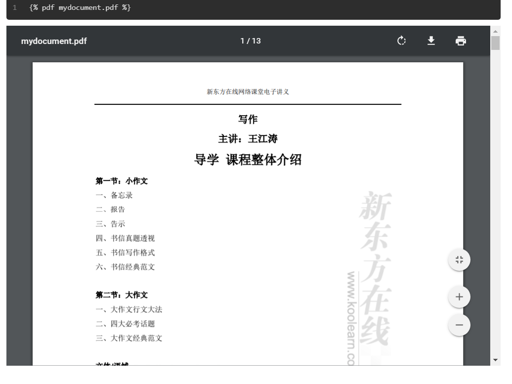Image resolution: width=512 pixels, height=384 pixels.
Task: Click the line number 1 in code block
Action: [x=15, y=7]
